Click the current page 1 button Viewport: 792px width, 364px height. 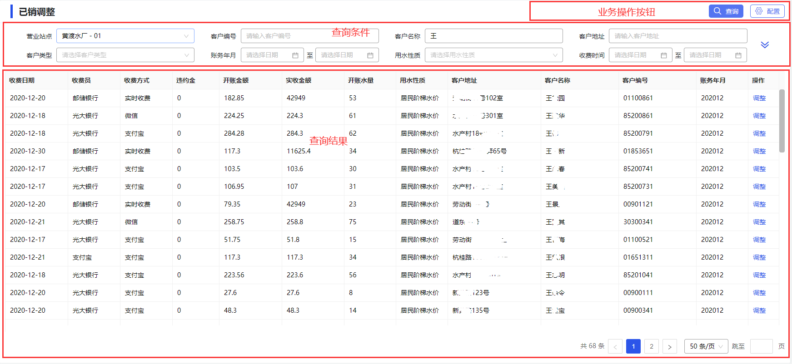click(633, 346)
